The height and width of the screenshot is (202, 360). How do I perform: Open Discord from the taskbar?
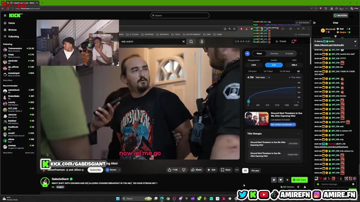click(x=180, y=199)
